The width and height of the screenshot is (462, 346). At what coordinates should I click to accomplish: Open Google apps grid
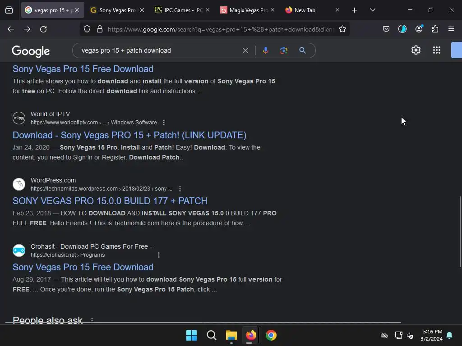[436, 50]
